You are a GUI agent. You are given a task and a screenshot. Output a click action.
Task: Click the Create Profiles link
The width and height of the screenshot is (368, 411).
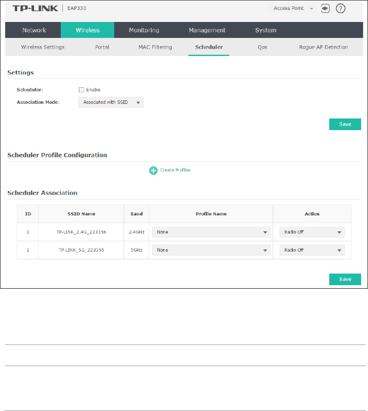(x=175, y=170)
